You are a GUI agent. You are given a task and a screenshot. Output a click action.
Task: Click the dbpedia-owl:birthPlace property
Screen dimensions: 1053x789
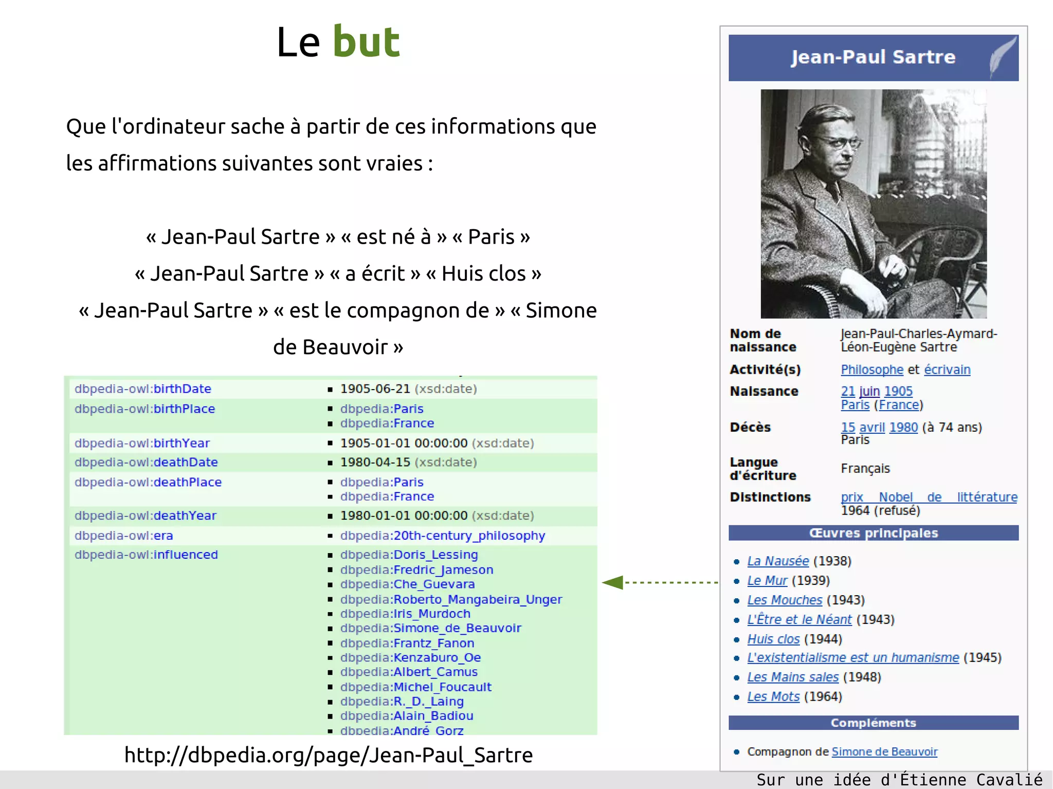pos(144,409)
